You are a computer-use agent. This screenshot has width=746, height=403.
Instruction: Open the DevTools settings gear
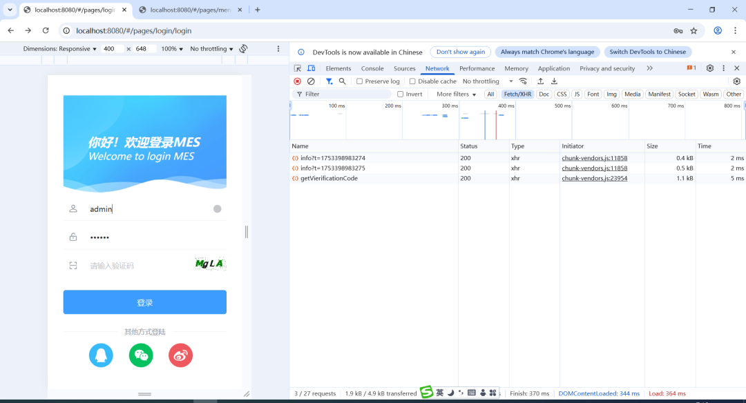click(x=710, y=68)
